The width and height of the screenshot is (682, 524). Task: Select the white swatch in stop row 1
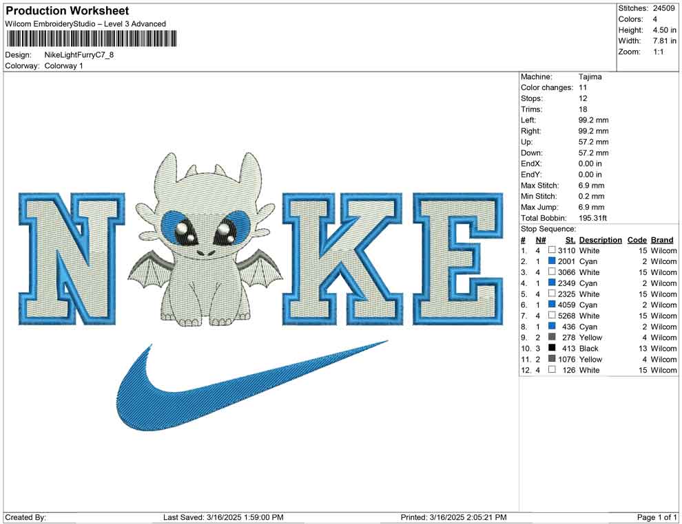click(x=552, y=250)
